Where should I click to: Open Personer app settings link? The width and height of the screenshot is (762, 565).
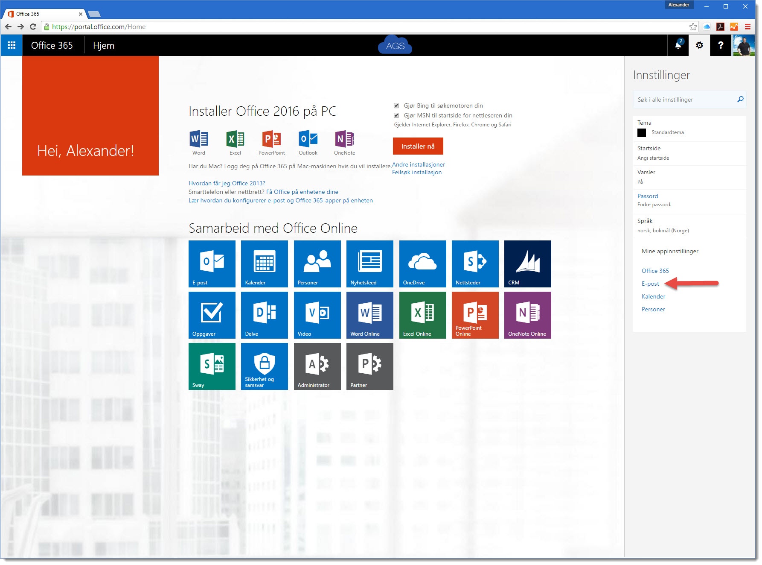click(654, 309)
